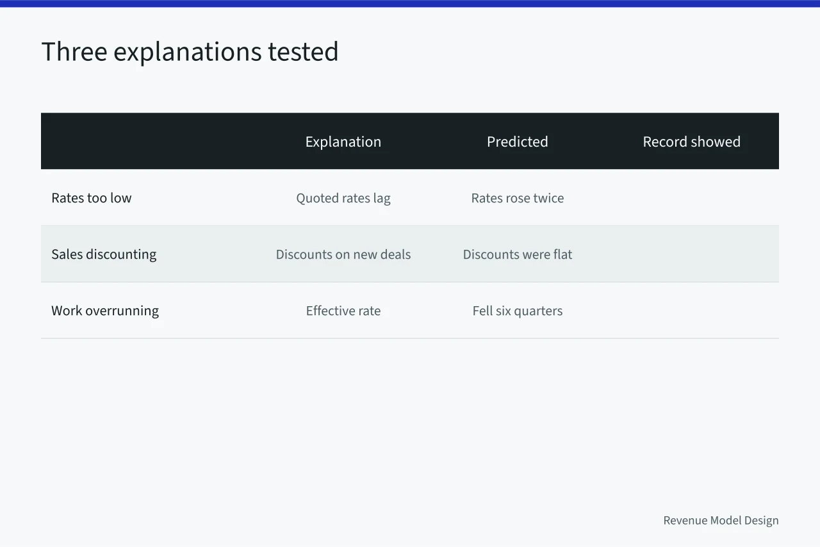Select the 'Effective rate' cell

coord(343,311)
